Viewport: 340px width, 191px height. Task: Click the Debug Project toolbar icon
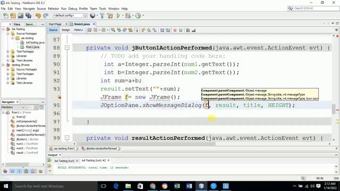click(128, 15)
